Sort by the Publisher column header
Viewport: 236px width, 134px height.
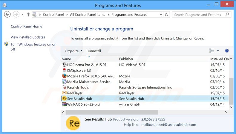[163, 59]
